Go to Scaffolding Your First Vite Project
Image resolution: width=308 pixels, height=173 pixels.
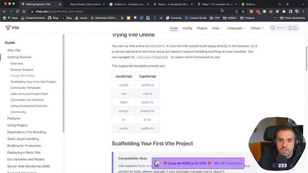tap(33, 82)
